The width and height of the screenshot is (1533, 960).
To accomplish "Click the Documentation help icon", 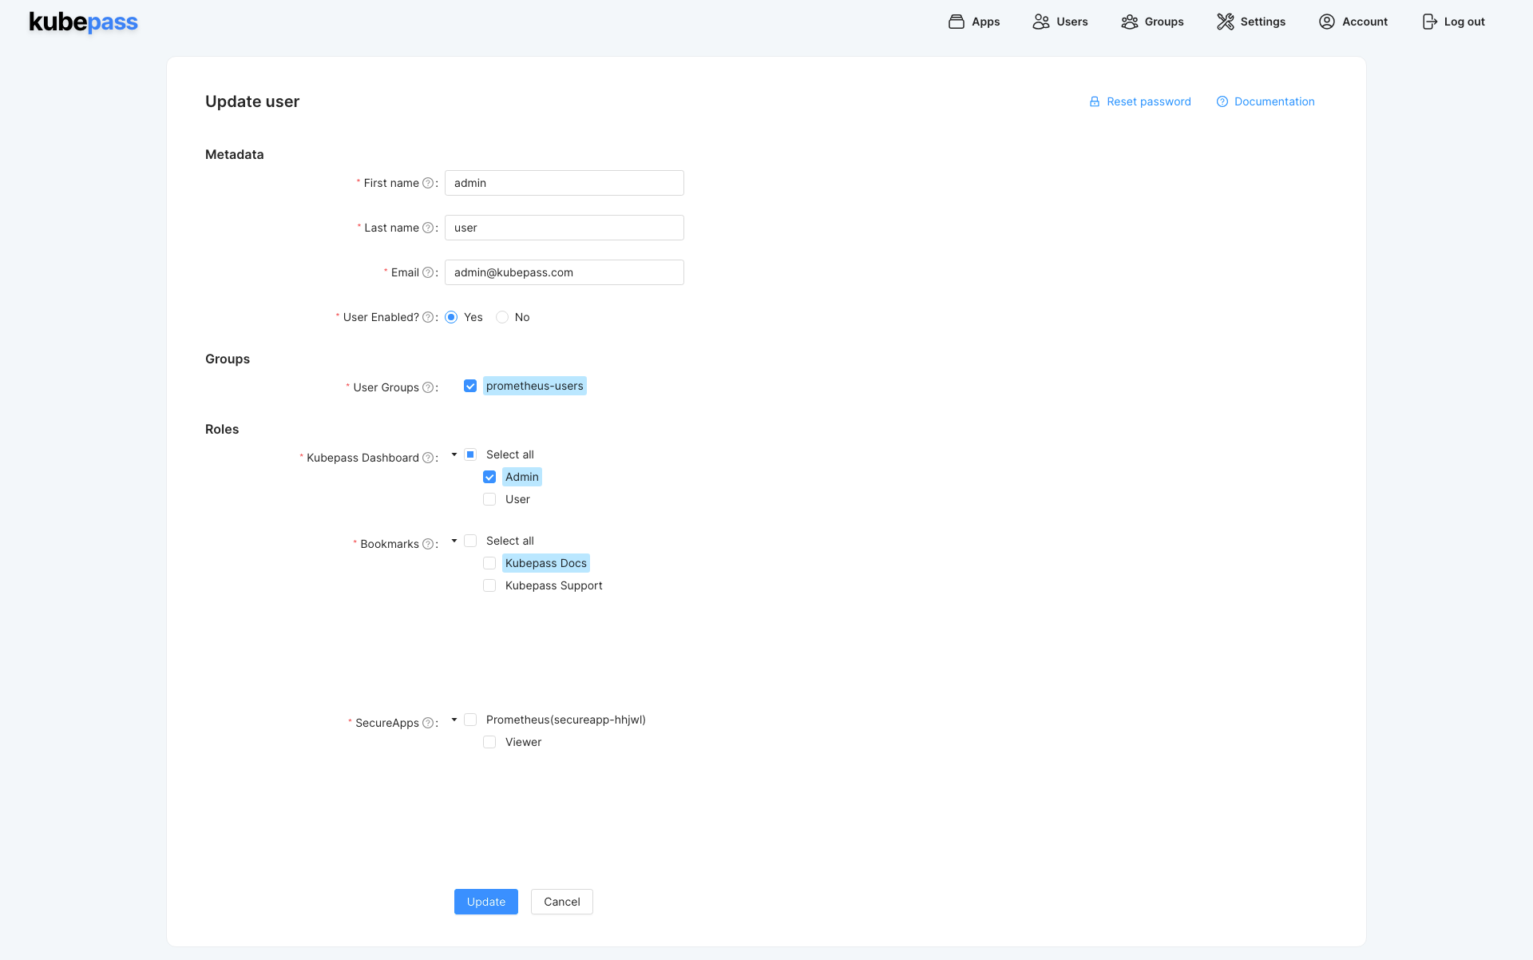I will (1222, 101).
